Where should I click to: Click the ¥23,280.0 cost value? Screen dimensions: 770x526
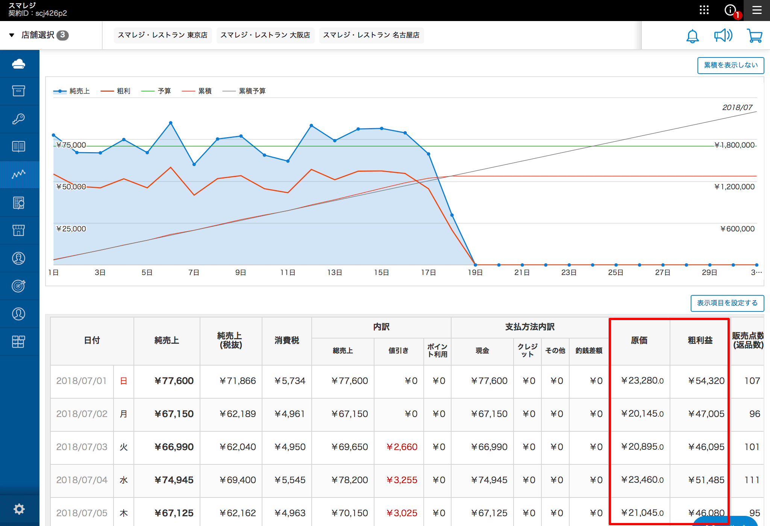tap(642, 381)
